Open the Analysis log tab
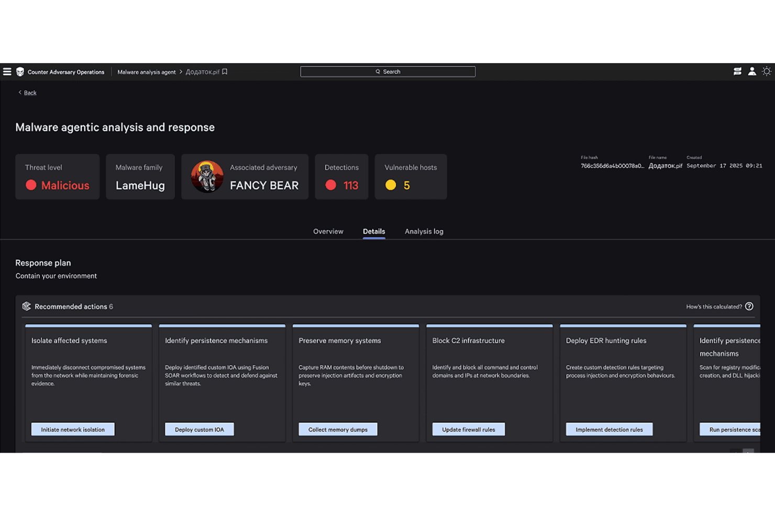 tap(424, 232)
